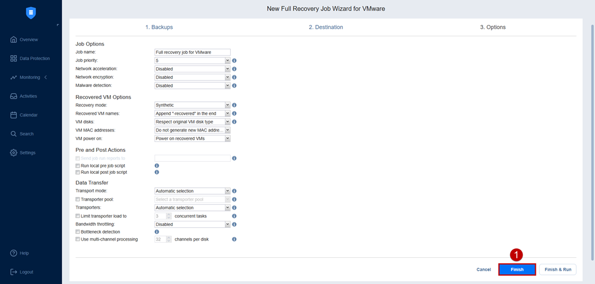595x284 pixels.
Task: Open the Overview home icon
Action: (x=14, y=39)
